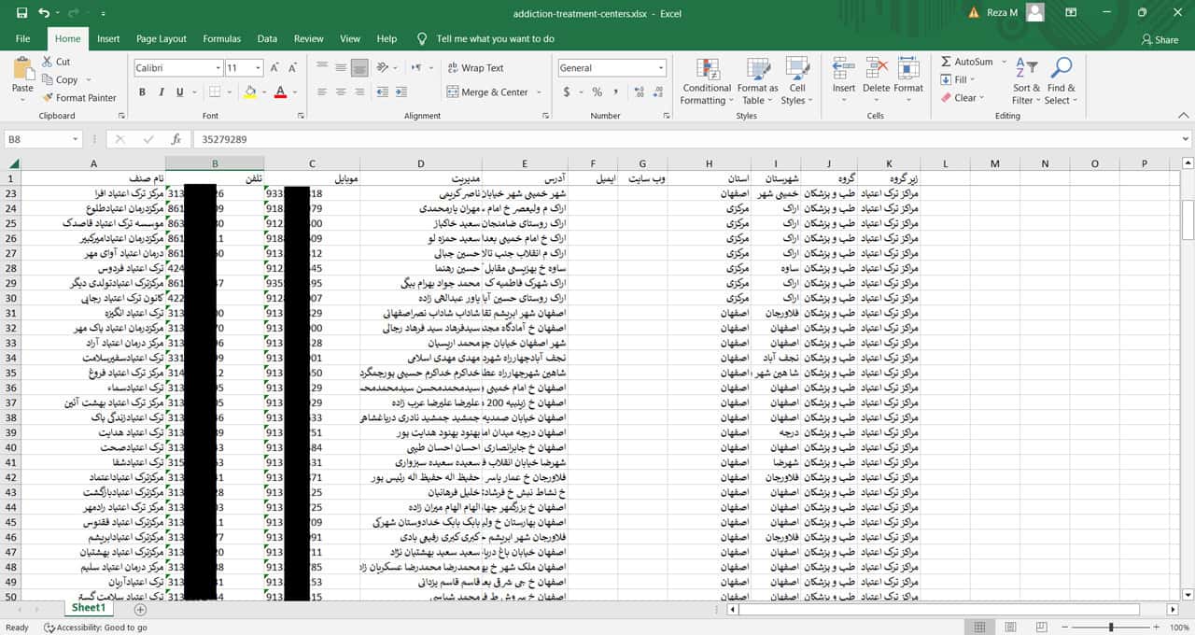This screenshot has width=1195, height=635.
Task: Decrease font size with the small A icon
Action: [295, 67]
